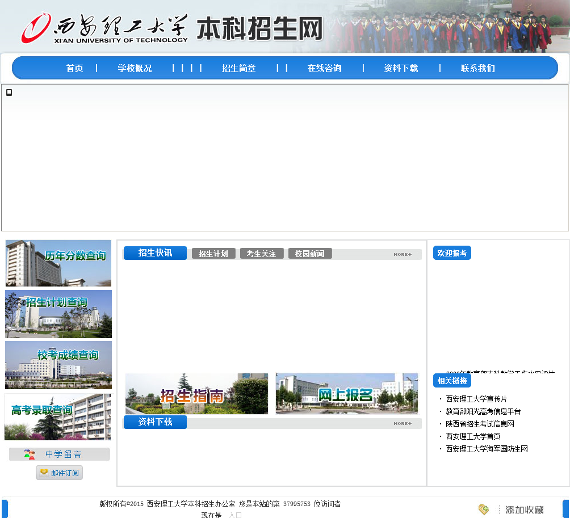Click footer text 西安理工大学本科招生办公室

click(191, 504)
